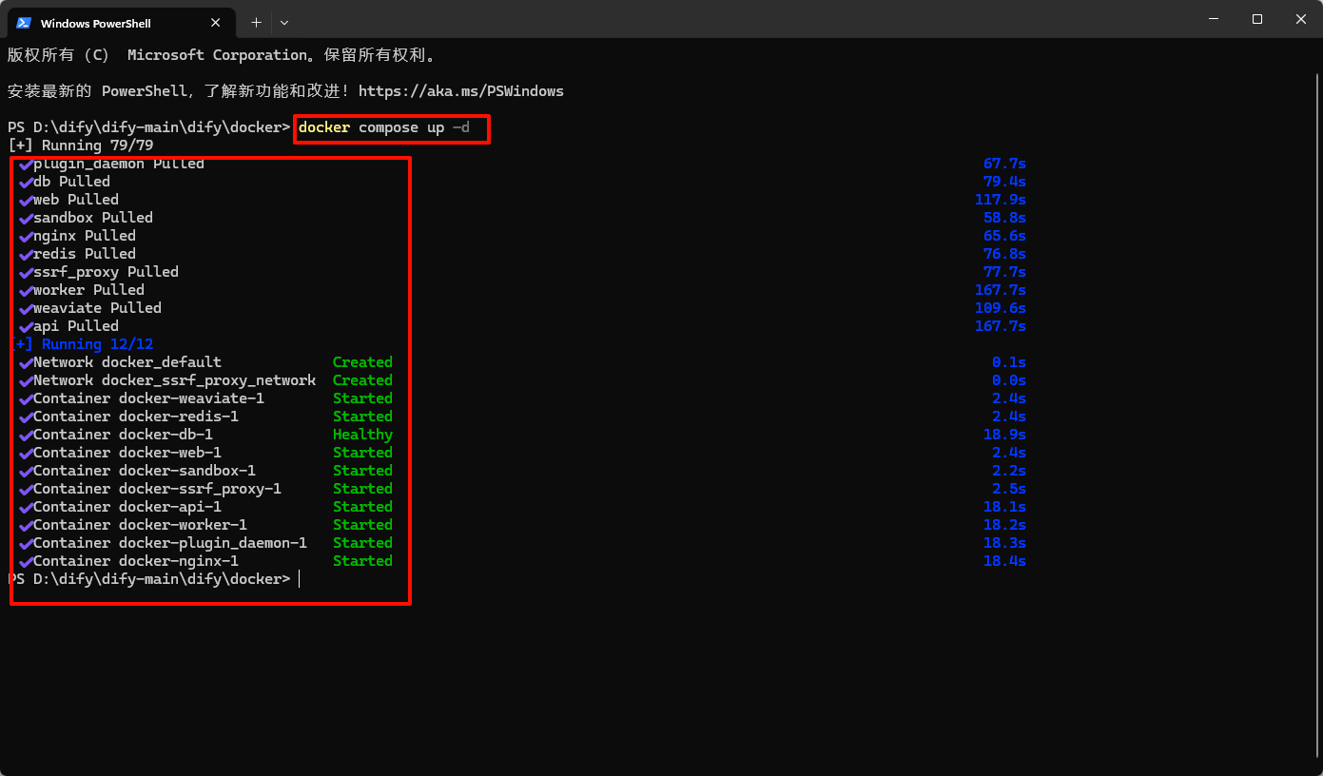Click the 'weaviate Pulled' line

click(x=97, y=308)
